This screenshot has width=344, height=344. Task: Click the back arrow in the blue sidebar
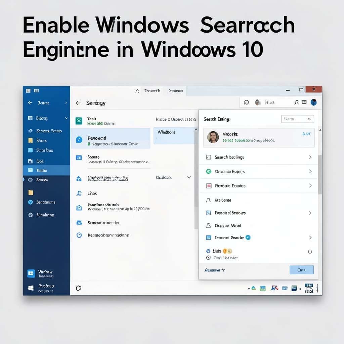(x=30, y=103)
